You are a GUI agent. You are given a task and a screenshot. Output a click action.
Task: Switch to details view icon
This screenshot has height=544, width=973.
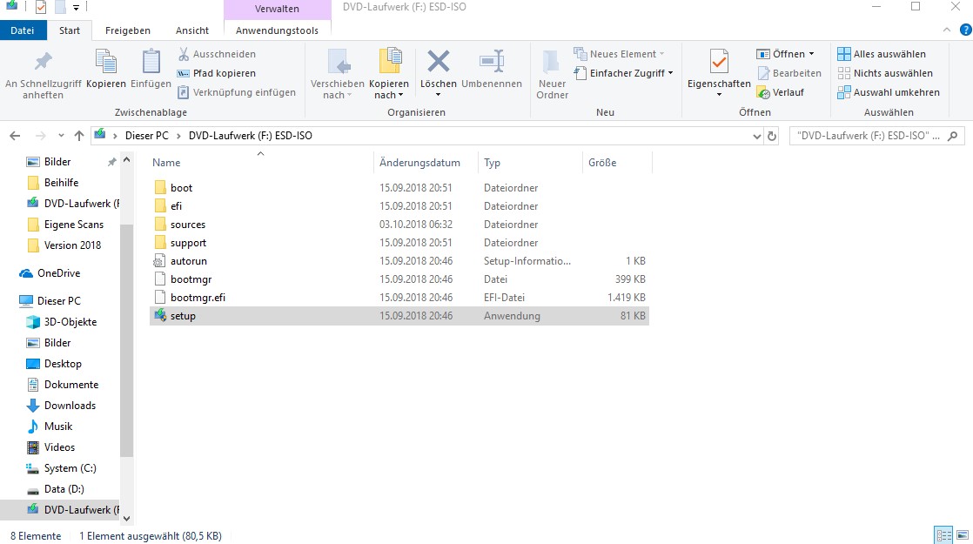[943, 534]
